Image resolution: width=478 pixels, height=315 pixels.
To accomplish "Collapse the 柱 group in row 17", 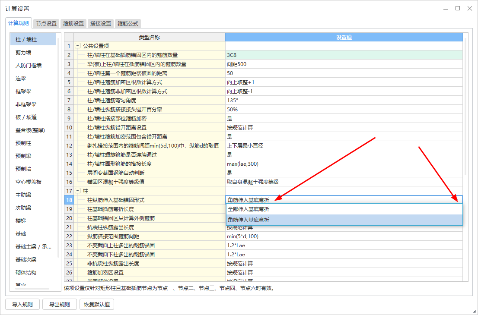I will [78, 191].
